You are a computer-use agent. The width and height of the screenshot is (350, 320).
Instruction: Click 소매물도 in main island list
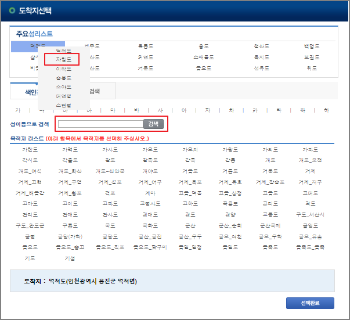pyautogui.click(x=204, y=57)
